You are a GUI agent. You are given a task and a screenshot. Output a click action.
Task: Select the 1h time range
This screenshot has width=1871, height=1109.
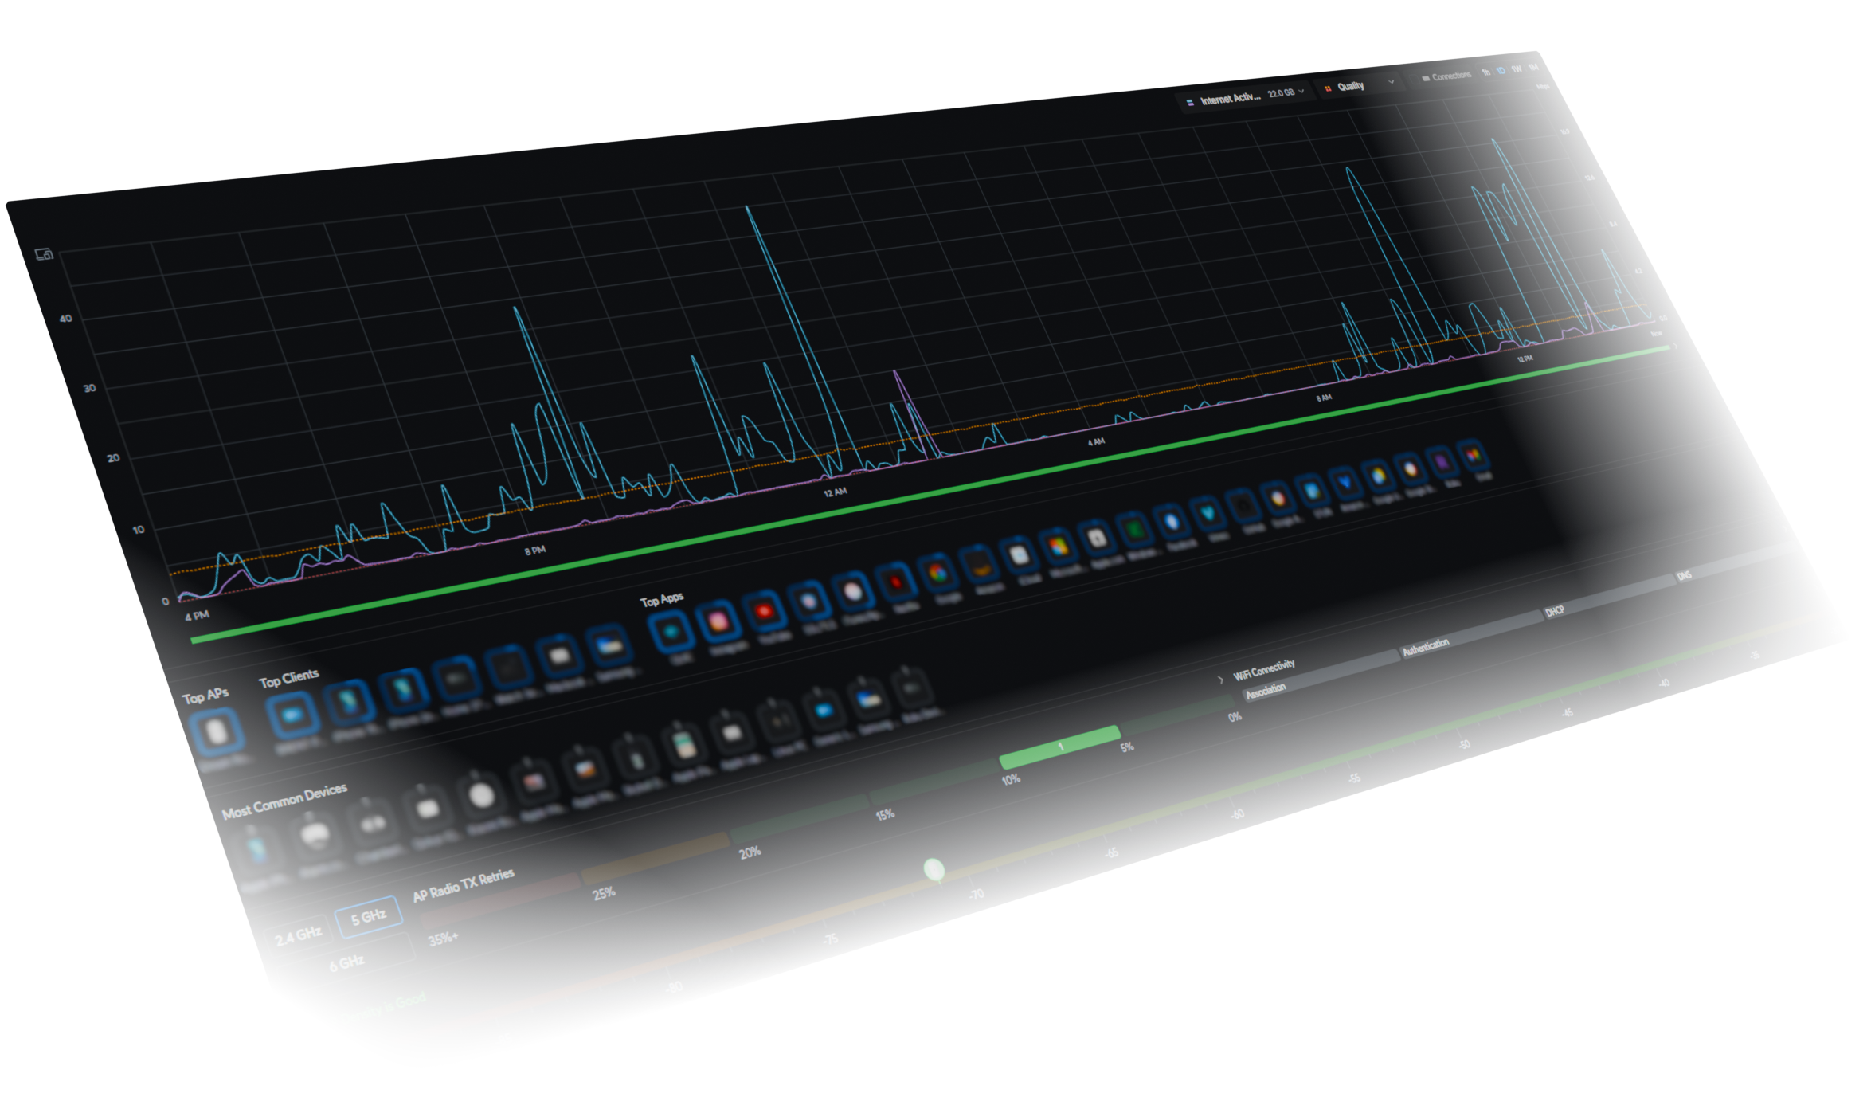[1485, 72]
